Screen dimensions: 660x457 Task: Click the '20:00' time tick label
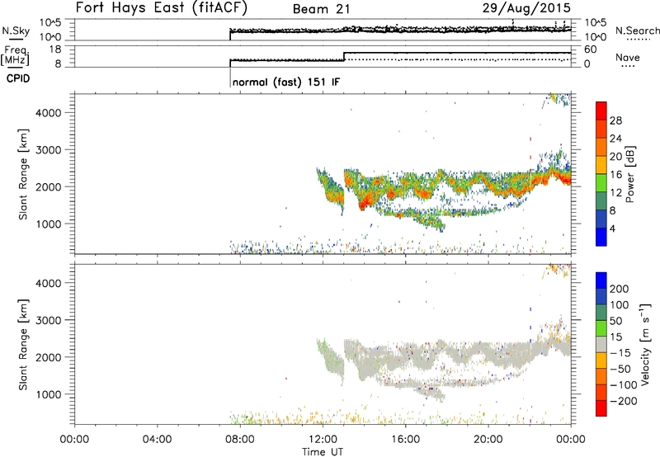488,440
